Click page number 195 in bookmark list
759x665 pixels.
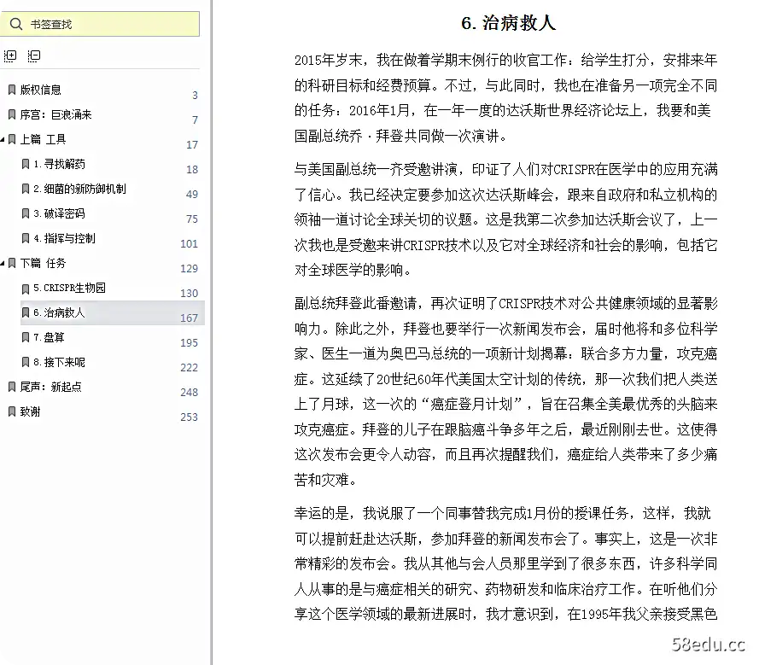[x=190, y=342]
